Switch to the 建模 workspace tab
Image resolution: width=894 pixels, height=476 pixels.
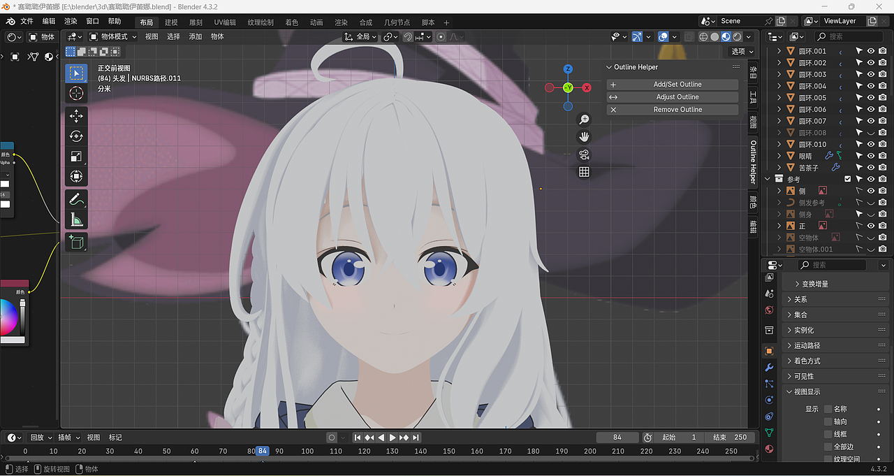pyautogui.click(x=173, y=22)
